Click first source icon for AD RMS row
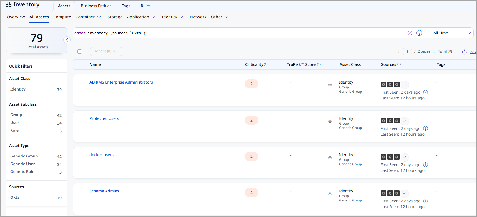The width and height of the screenshot is (477, 217). (x=383, y=84)
